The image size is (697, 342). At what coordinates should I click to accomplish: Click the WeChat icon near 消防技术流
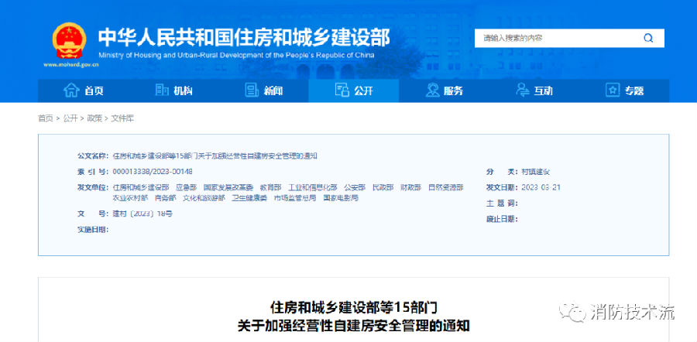575,313
